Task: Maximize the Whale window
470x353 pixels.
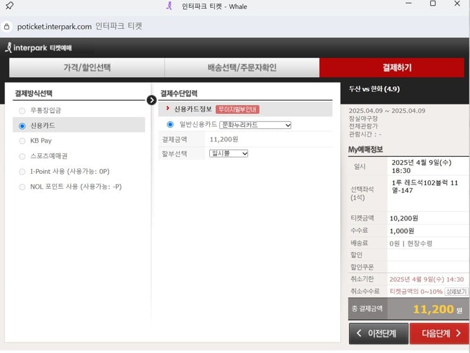Action: click(x=432, y=4)
